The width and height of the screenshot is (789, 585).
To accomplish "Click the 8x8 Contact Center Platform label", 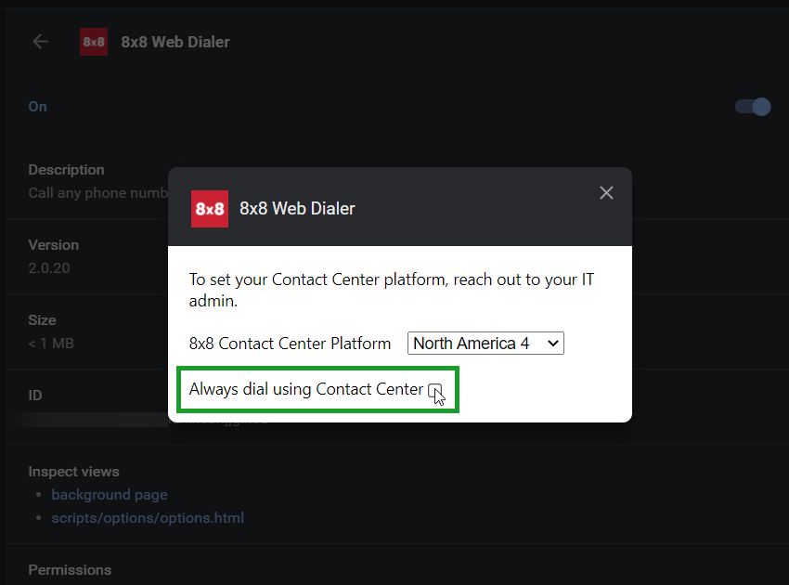I will click(x=290, y=344).
